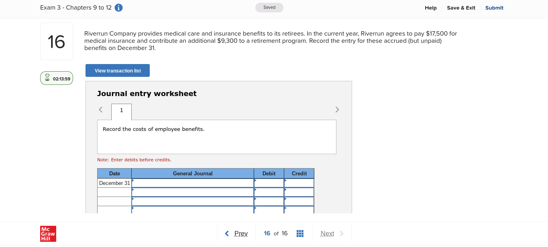Click the 02:13:59 timer value
Viewport: 548px width, 247px height.
tap(61, 78)
